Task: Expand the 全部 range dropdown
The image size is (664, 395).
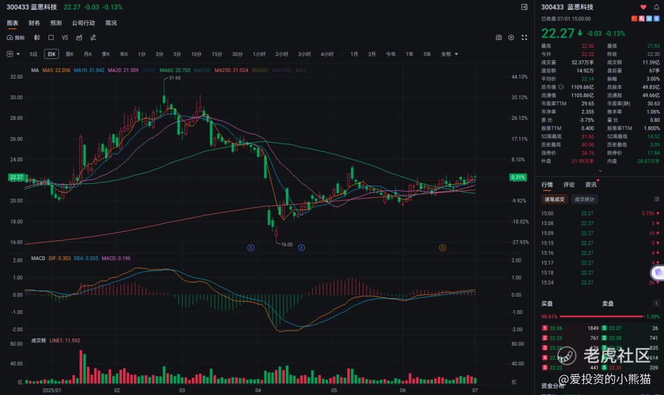Action: (x=449, y=54)
